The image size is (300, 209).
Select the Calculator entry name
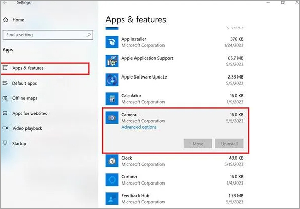tap(131, 96)
